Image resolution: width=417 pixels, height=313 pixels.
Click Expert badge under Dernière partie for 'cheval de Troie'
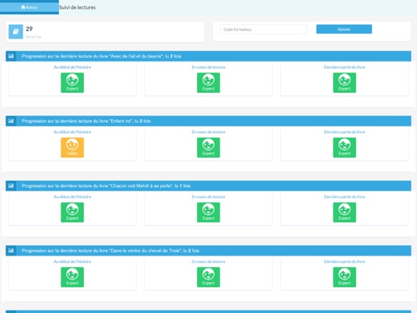pyautogui.click(x=344, y=277)
